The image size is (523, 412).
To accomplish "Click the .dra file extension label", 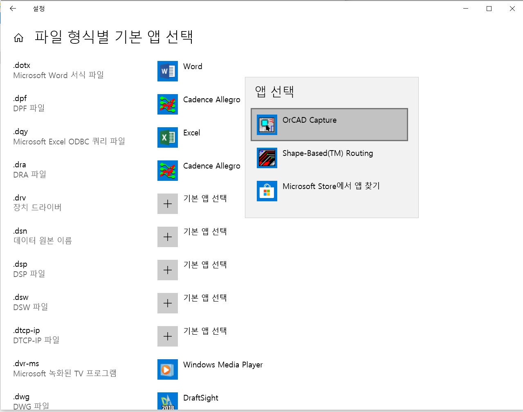I will click(x=20, y=165).
